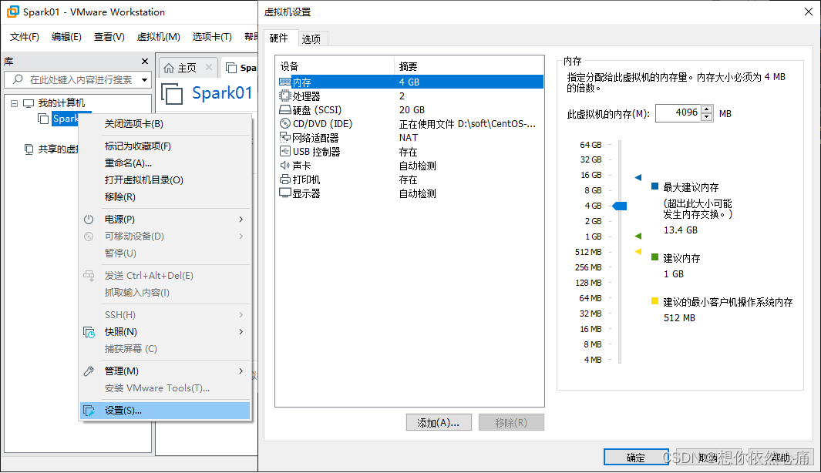821x473 pixels.
Task: Select the Sound Card speaker icon
Action: point(284,166)
